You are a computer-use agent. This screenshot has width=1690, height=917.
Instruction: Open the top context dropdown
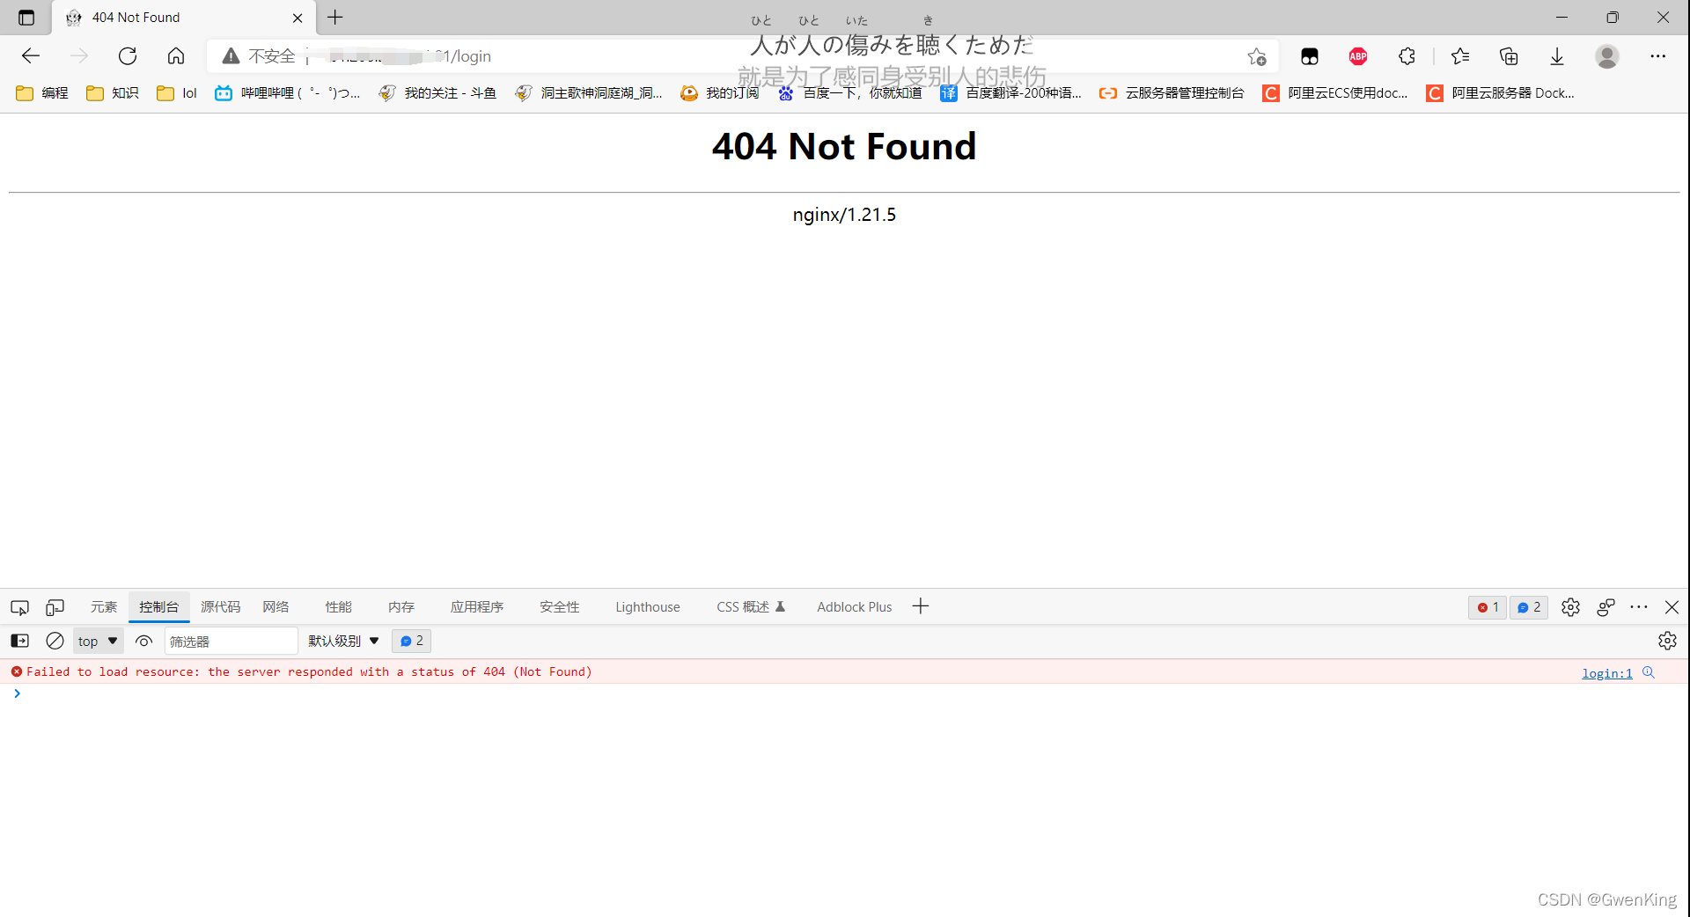pyautogui.click(x=98, y=641)
